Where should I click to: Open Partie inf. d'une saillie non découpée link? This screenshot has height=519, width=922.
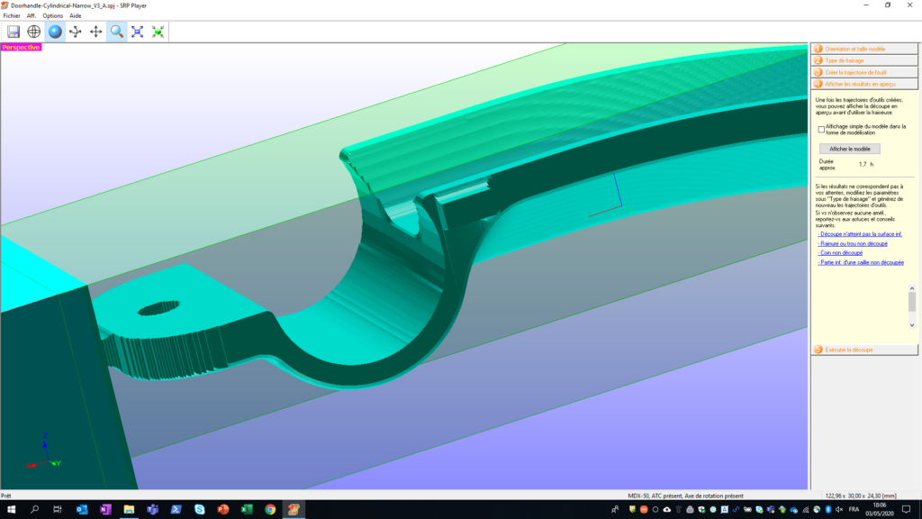click(x=861, y=262)
